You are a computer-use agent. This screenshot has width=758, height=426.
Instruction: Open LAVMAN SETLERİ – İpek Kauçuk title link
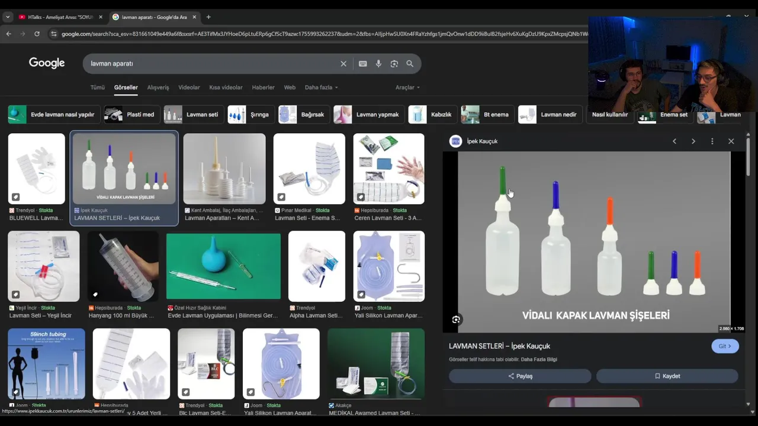pos(499,346)
